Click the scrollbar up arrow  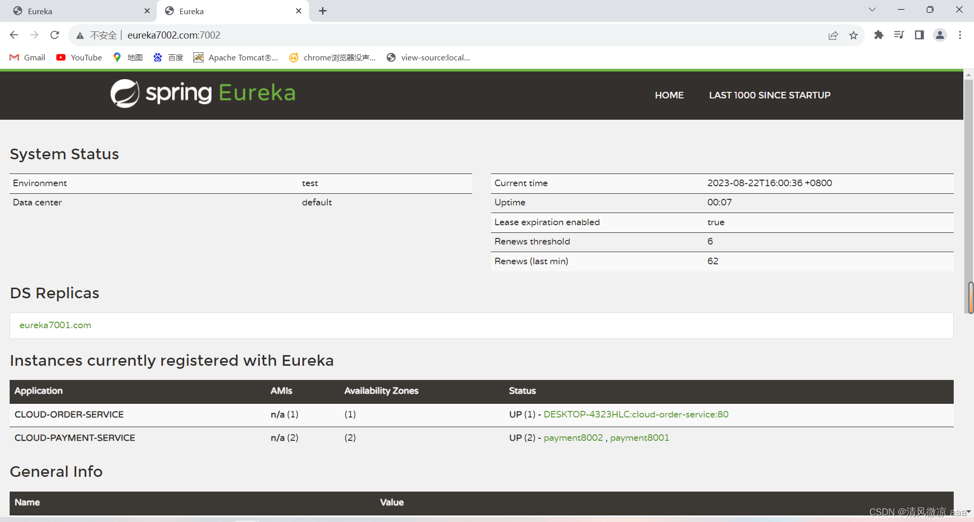(x=968, y=75)
